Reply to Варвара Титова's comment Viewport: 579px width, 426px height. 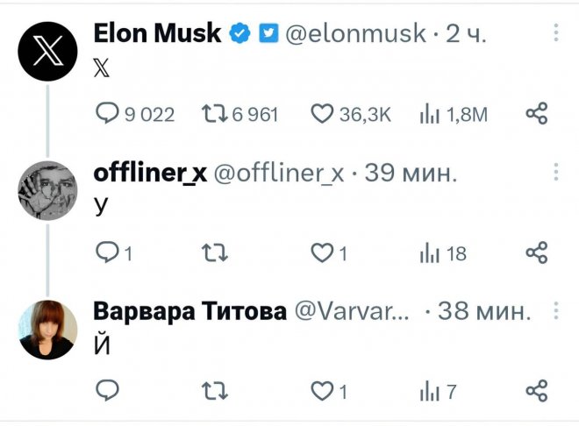tap(106, 389)
